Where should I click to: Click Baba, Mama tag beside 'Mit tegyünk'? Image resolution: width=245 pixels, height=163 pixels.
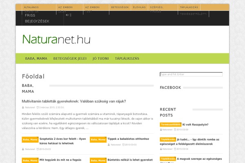tap(30, 161)
